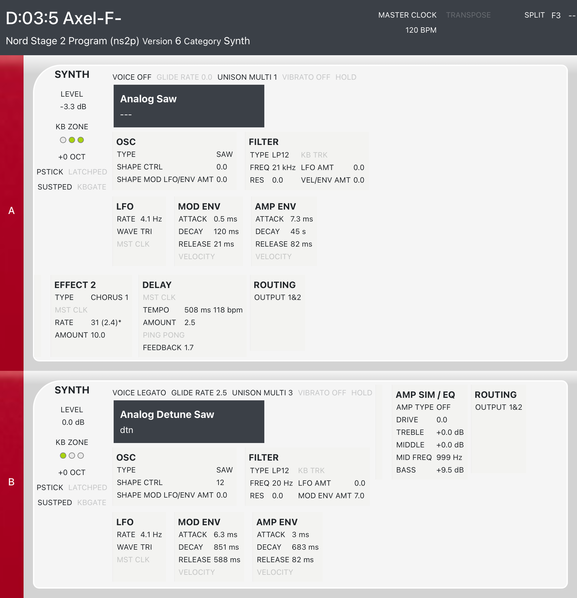The height and width of the screenshot is (598, 577).
Task: Click the Synth A level value -3.3 dB
Action: tap(73, 107)
